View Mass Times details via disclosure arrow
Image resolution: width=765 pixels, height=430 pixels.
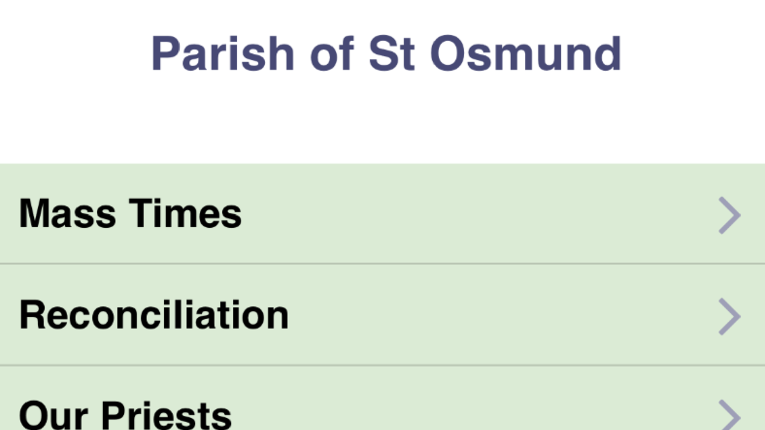click(729, 215)
